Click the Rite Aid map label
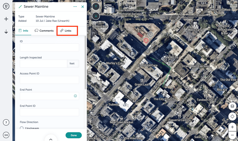The height and width of the screenshot is (141, 238). (222, 90)
